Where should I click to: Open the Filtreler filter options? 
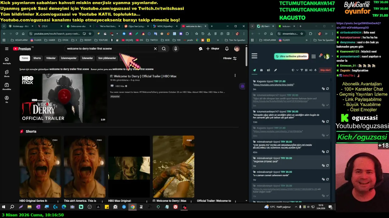[230, 58]
